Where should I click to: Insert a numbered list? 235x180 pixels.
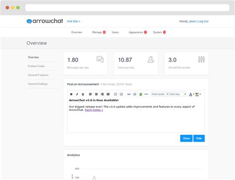tap(121, 94)
